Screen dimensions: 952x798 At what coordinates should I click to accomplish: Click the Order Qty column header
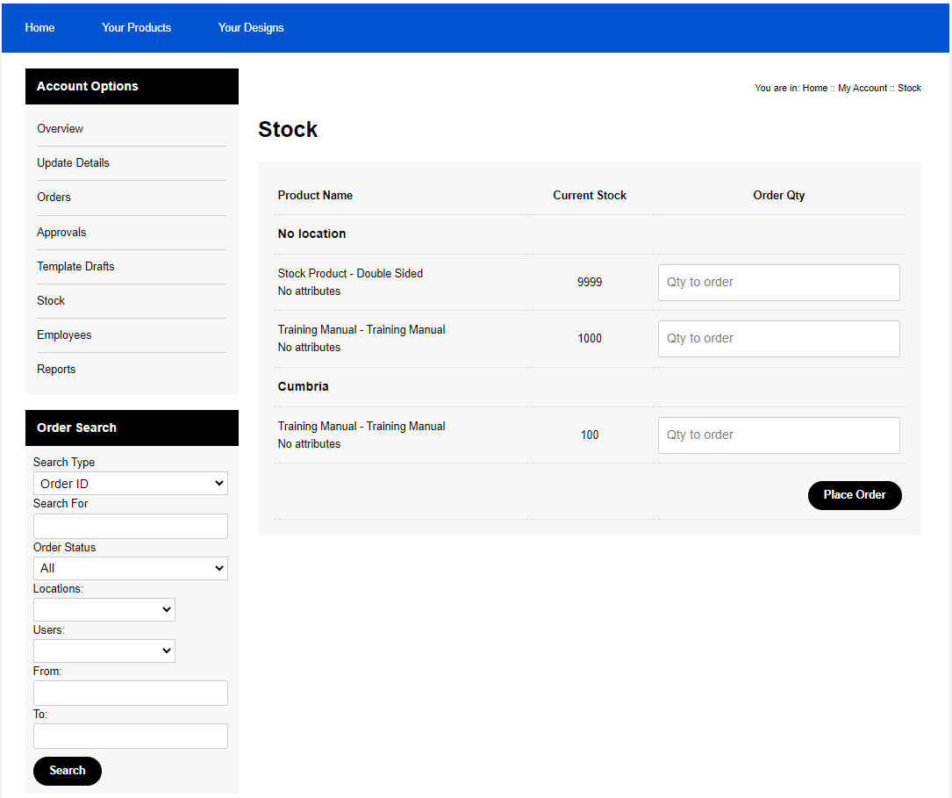(x=779, y=196)
